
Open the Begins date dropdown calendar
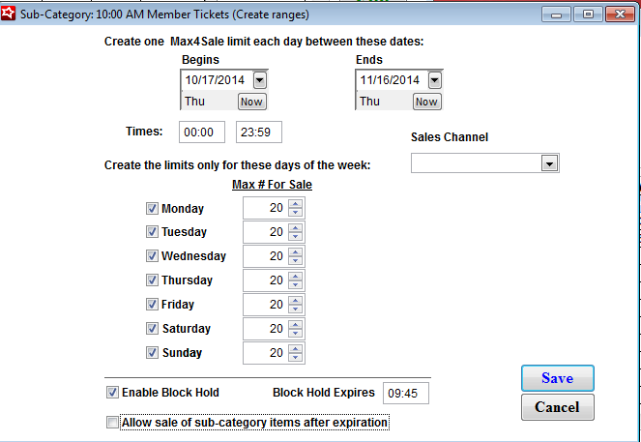click(259, 80)
